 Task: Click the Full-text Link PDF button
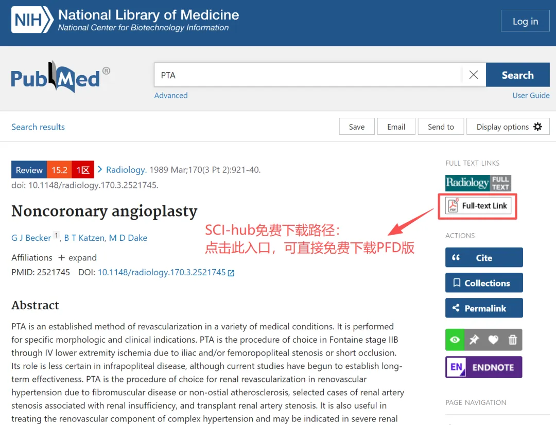pyautogui.click(x=478, y=206)
